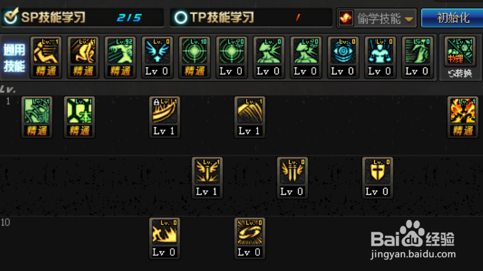Click the dropdown arrow beside 偷学技能
483x271 pixels.
409,19
